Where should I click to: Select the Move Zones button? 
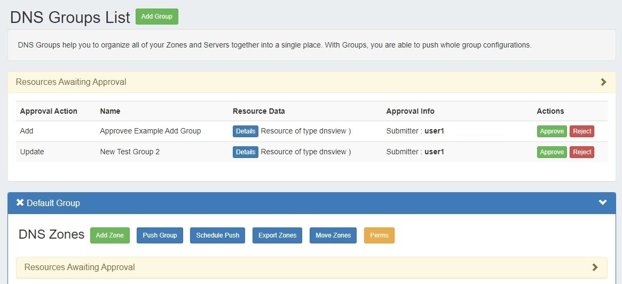[x=333, y=235]
